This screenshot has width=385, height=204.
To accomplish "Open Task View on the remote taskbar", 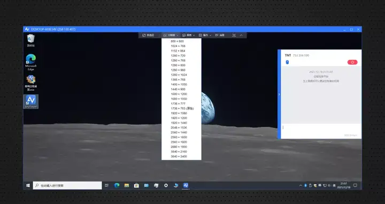I will pos(106,185).
